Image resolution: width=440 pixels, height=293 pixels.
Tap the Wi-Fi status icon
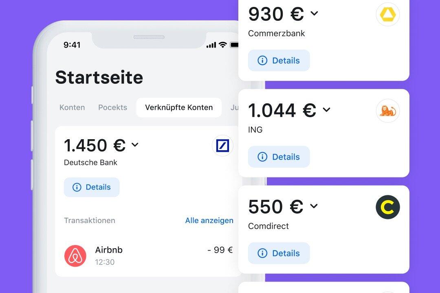pyautogui.click(x=222, y=45)
